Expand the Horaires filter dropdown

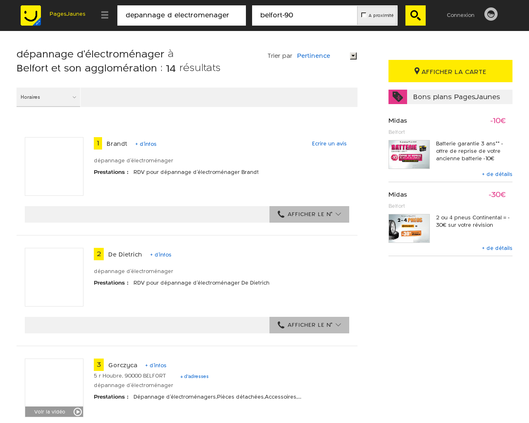click(48, 97)
